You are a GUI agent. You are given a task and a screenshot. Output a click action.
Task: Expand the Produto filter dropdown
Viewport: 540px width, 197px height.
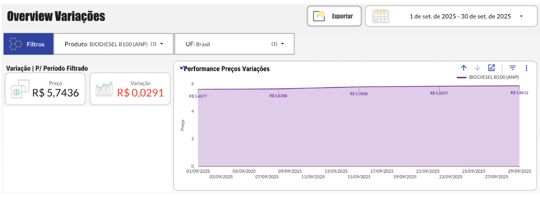tap(161, 44)
